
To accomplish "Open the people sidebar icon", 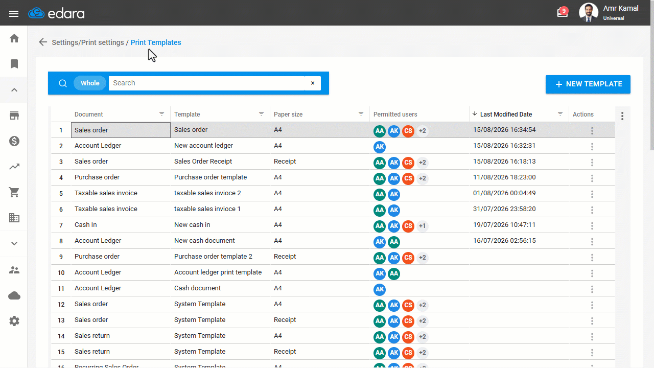I will pyautogui.click(x=14, y=270).
